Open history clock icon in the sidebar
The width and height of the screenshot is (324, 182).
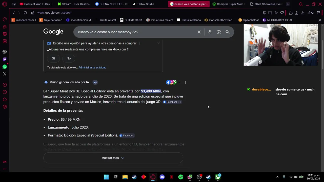5,92
